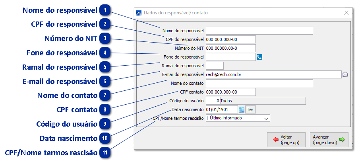Click the Data nascimento date field
The height and width of the screenshot is (164, 358).
click(x=221, y=109)
